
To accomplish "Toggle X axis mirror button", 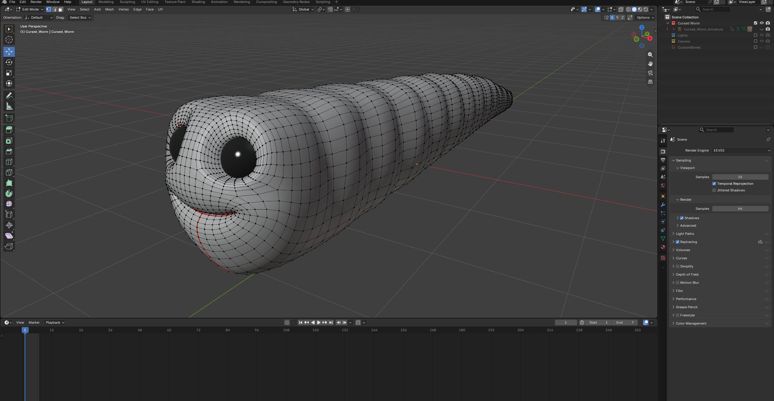I will coord(612,18).
